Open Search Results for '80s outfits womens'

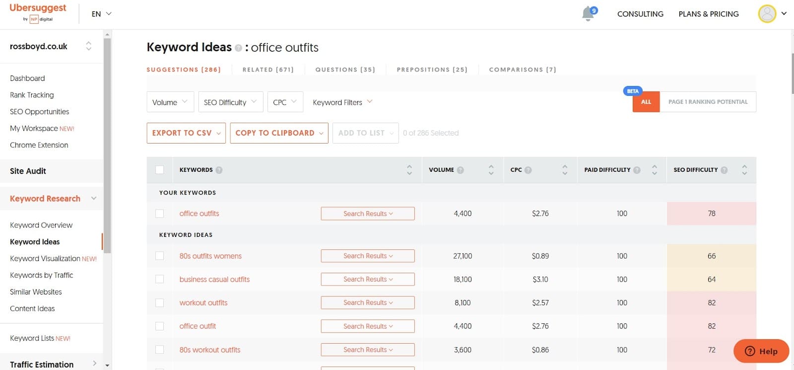click(x=368, y=256)
